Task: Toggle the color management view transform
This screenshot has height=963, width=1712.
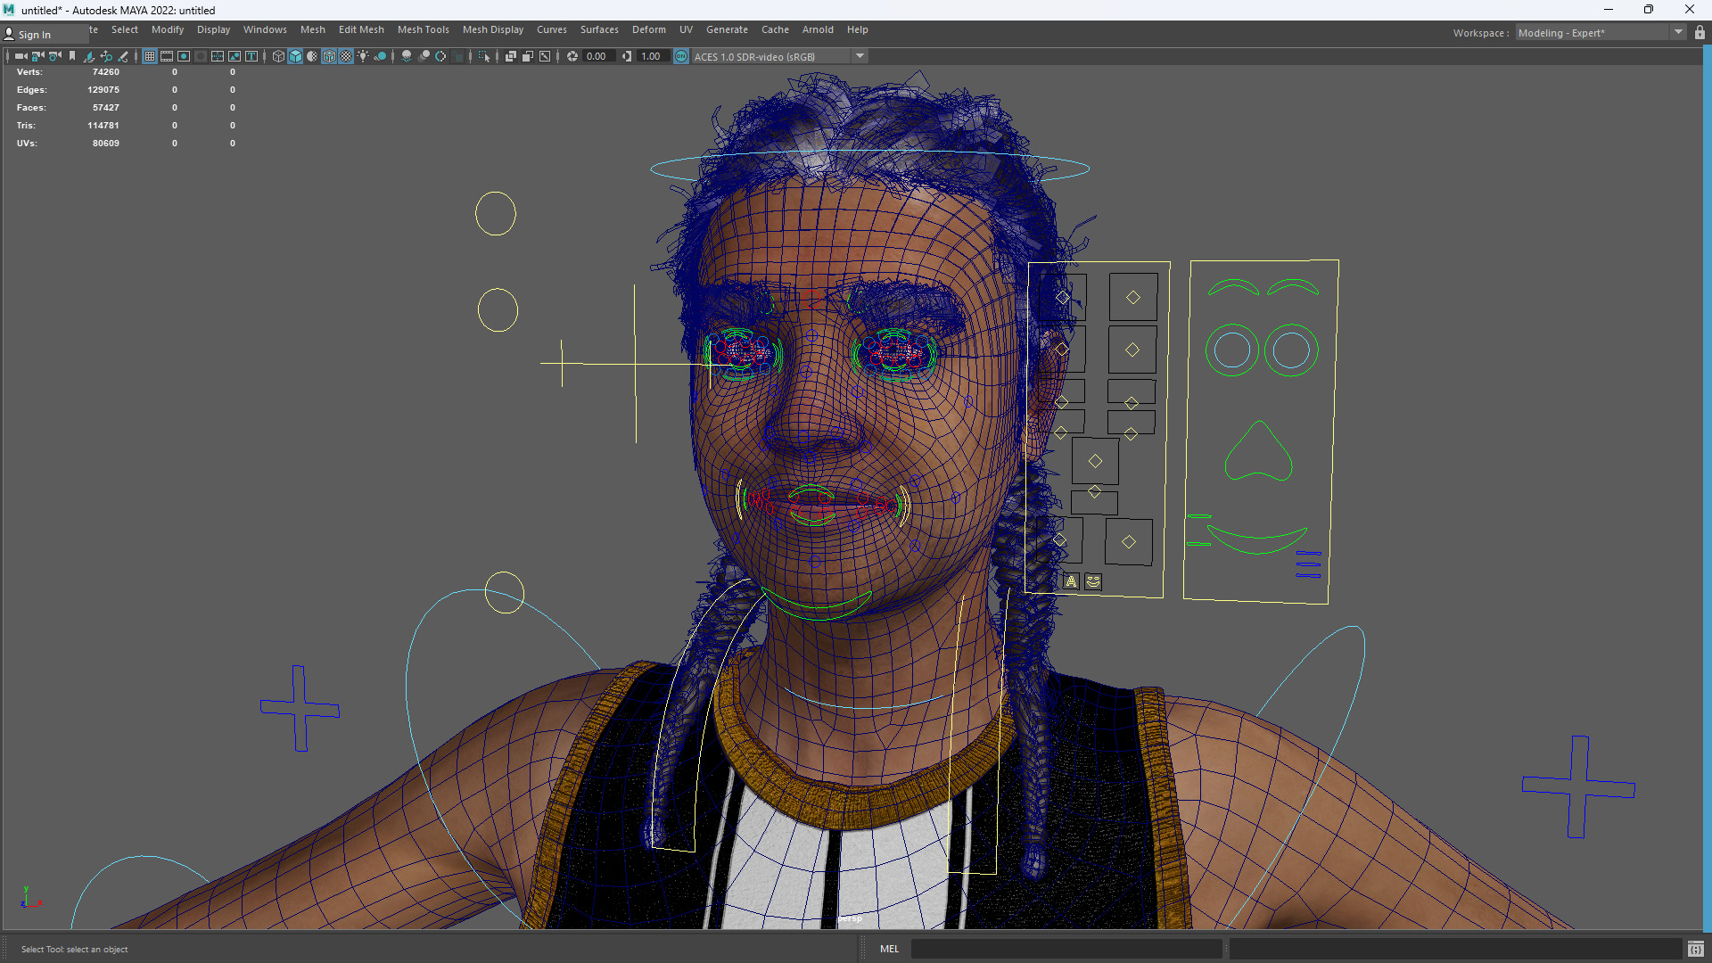Action: (x=681, y=56)
